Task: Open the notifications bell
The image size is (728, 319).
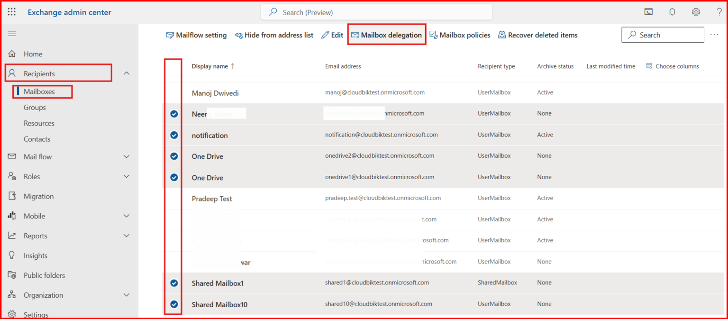Action: click(x=672, y=11)
